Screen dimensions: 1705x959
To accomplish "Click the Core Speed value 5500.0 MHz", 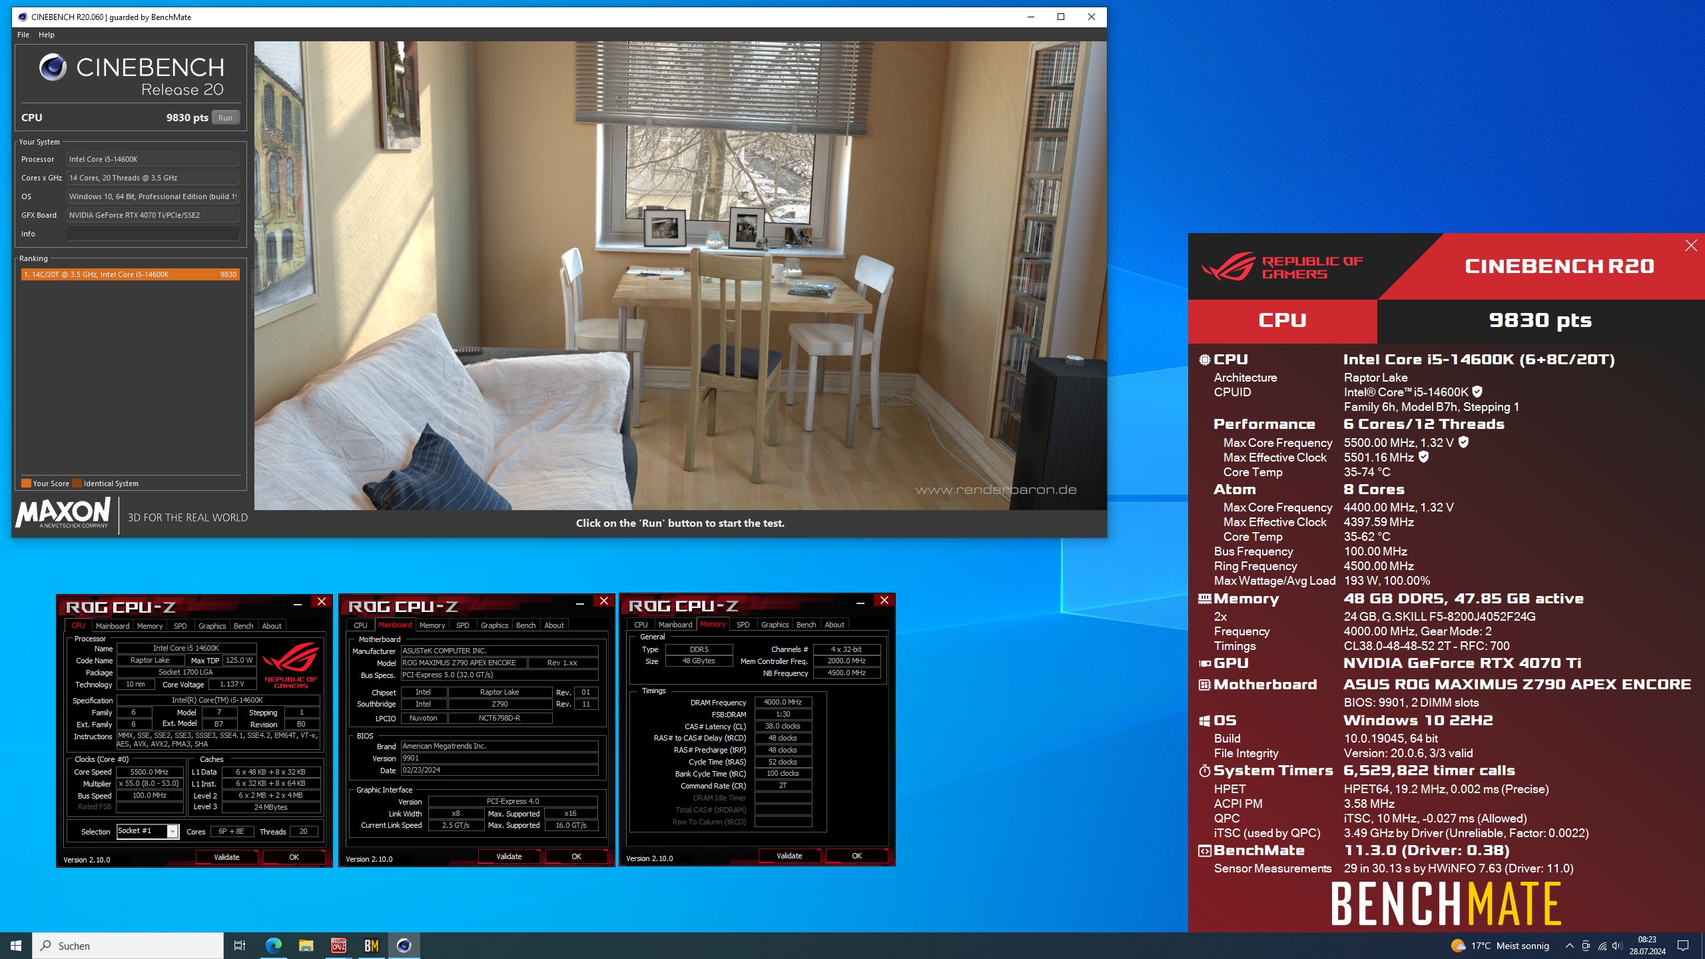I will pos(150,772).
